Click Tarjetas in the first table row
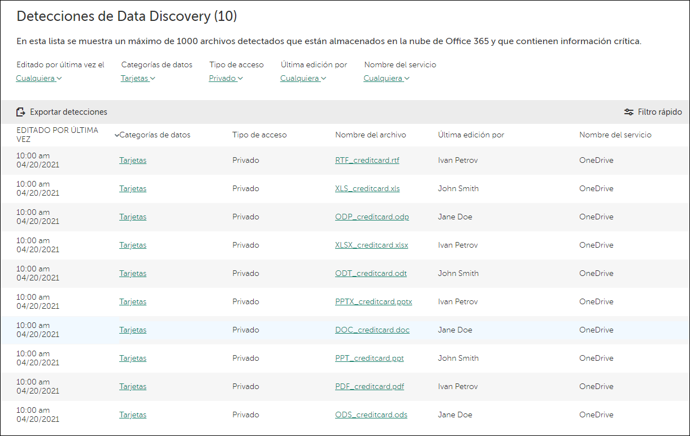 (x=132, y=160)
